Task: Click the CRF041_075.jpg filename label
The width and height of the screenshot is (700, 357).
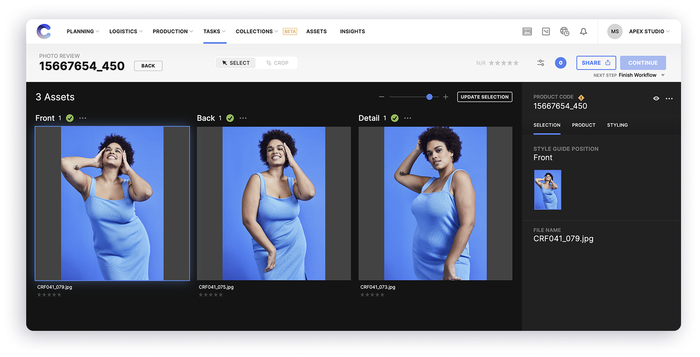Action: pyautogui.click(x=216, y=287)
